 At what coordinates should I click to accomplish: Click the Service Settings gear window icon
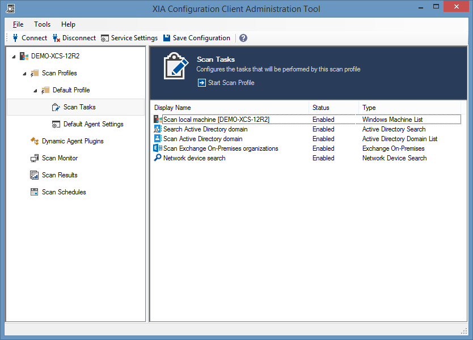[x=105, y=39]
